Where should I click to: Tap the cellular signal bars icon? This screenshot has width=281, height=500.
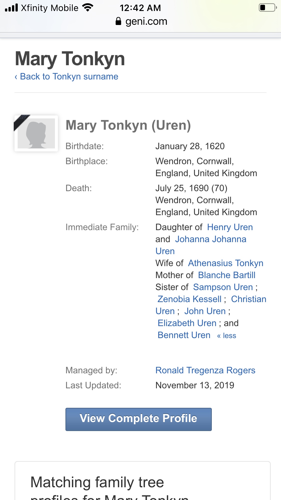point(11,8)
